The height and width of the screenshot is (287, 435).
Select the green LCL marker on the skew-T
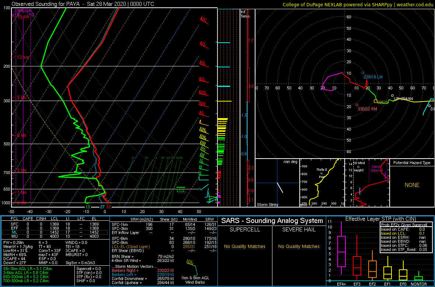click(x=181, y=189)
